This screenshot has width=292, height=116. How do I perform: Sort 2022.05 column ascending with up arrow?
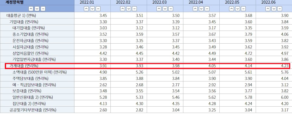pyautogui.click(x=231, y=9)
